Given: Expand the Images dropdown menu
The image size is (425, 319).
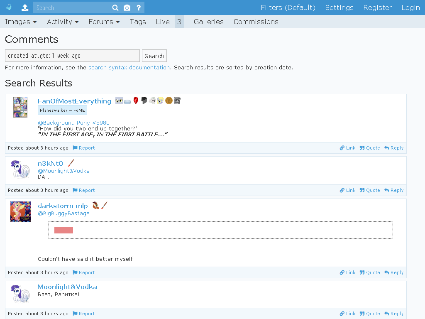Looking at the screenshot, I should click(x=21, y=22).
